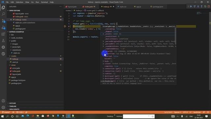Toggle the breakpoint glyph at line 6
Viewport: 211px width, 119px height.
pos(65,26)
